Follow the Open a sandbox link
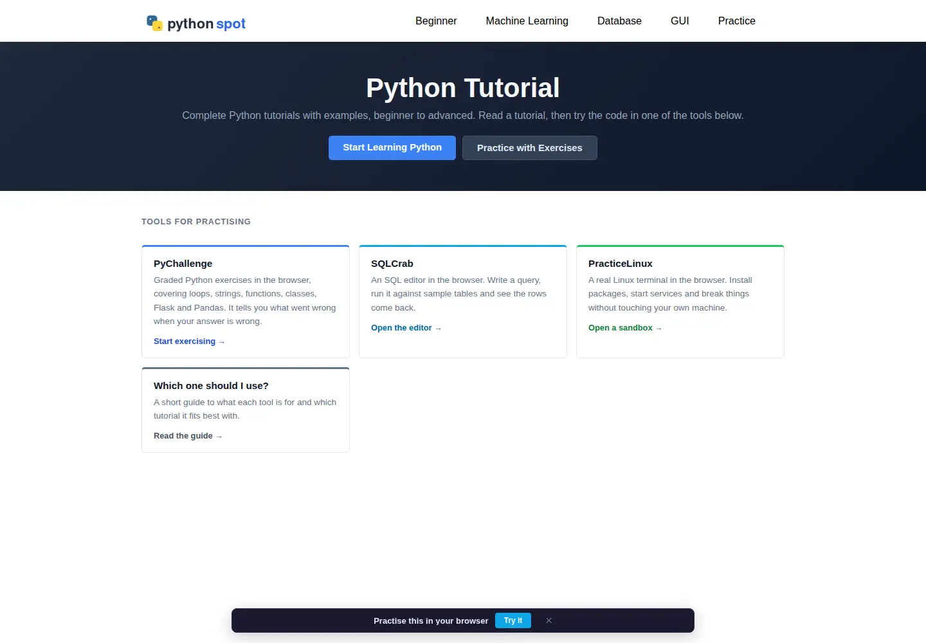 [625, 328]
